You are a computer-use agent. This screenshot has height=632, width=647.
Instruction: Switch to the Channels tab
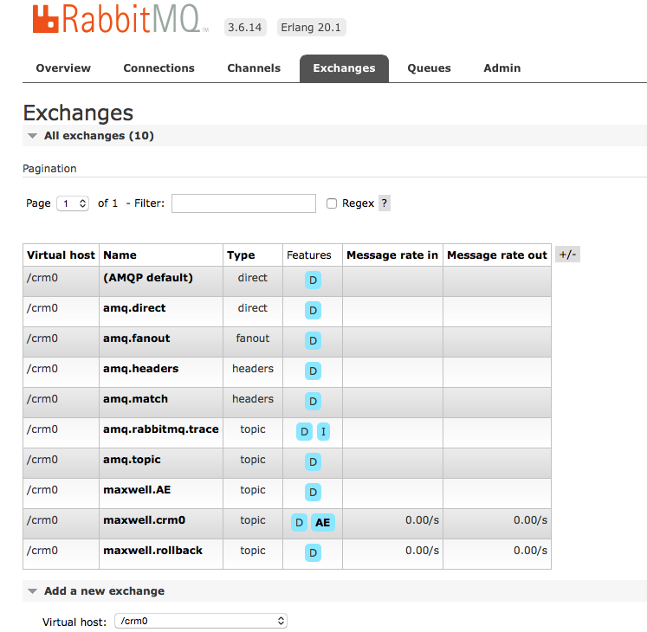tap(254, 68)
